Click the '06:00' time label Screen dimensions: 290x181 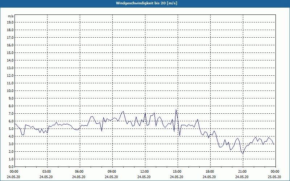(x=79, y=172)
